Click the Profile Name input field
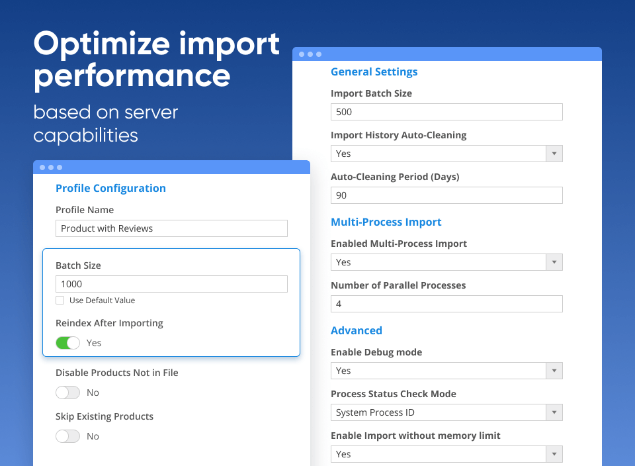This screenshot has height=466, width=635. (171, 228)
